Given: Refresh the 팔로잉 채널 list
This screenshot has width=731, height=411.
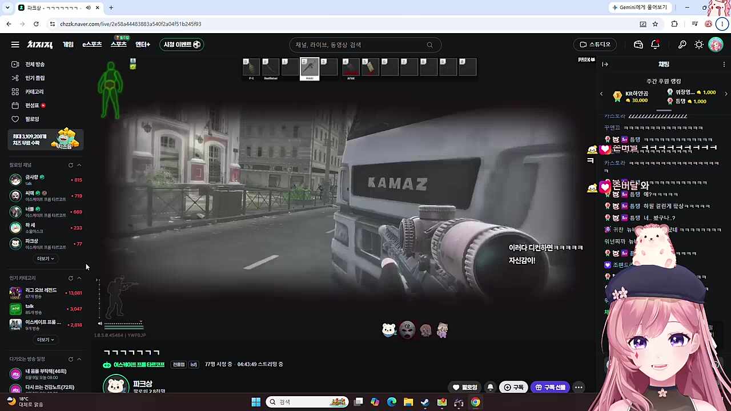Looking at the screenshot, I should 71,165.
